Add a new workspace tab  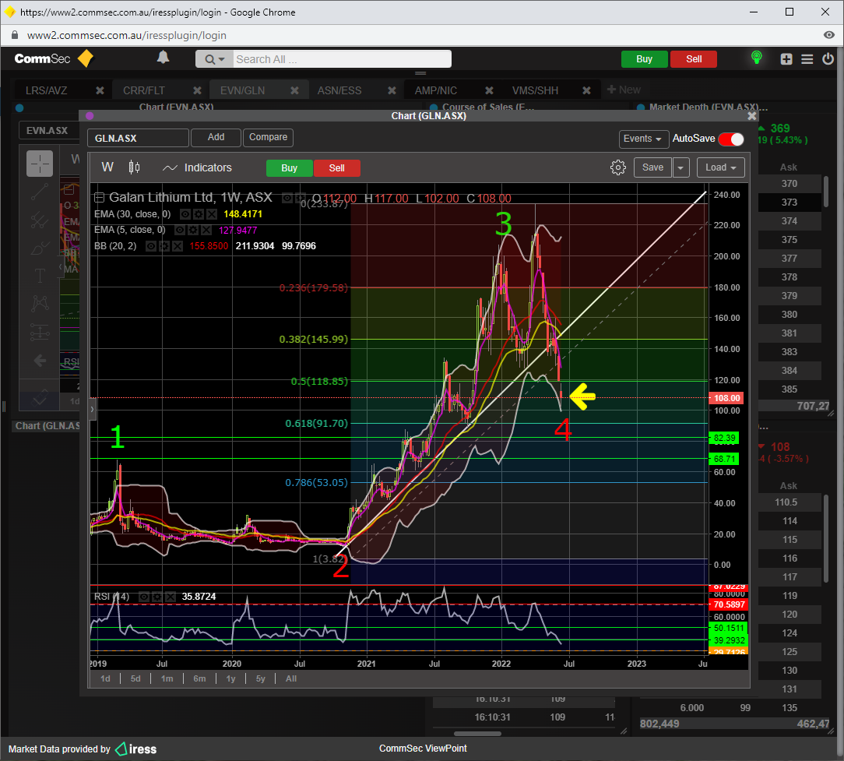click(624, 90)
